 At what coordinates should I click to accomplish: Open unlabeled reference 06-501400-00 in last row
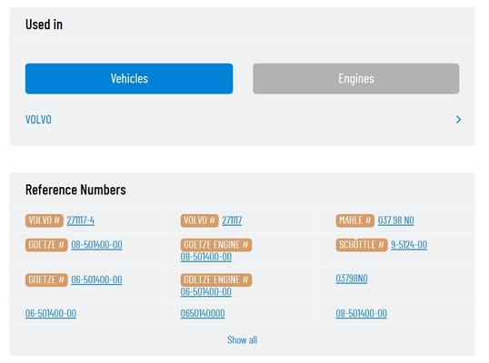pyautogui.click(x=51, y=313)
